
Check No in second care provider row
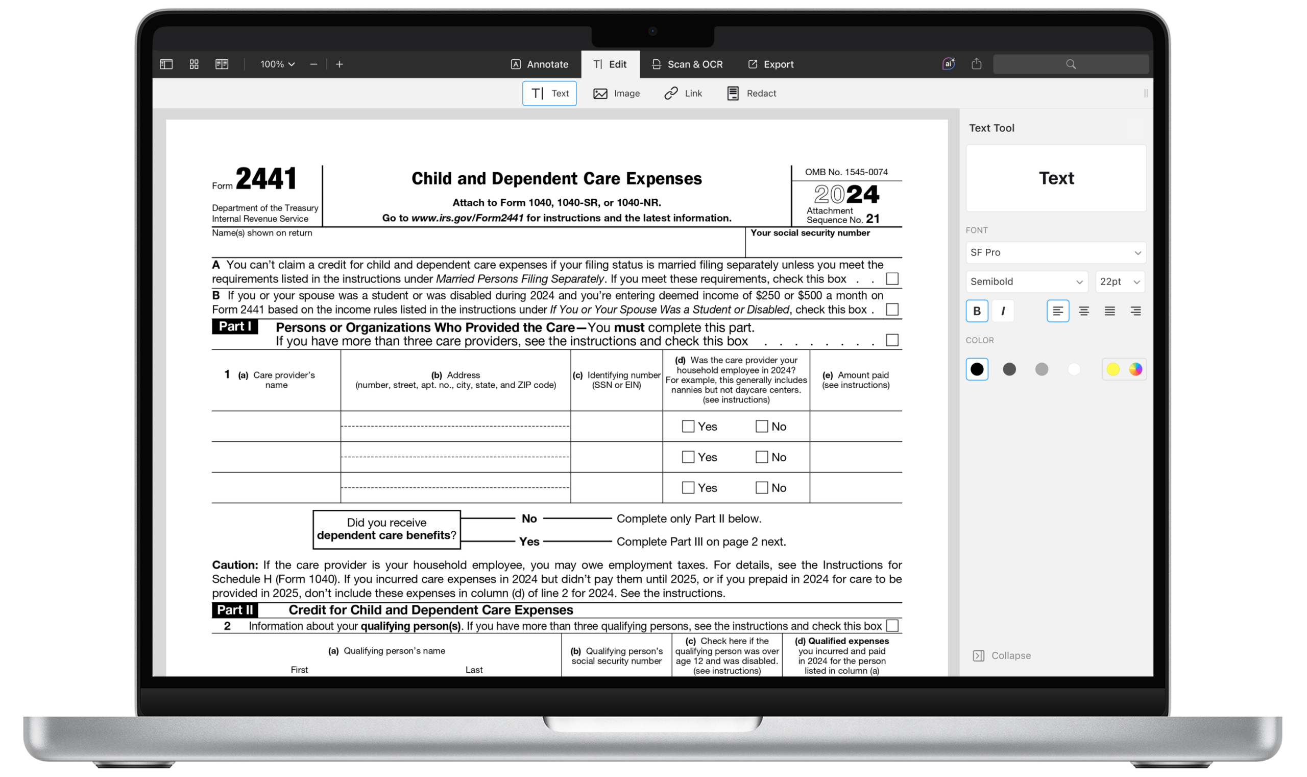click(761, 457)
